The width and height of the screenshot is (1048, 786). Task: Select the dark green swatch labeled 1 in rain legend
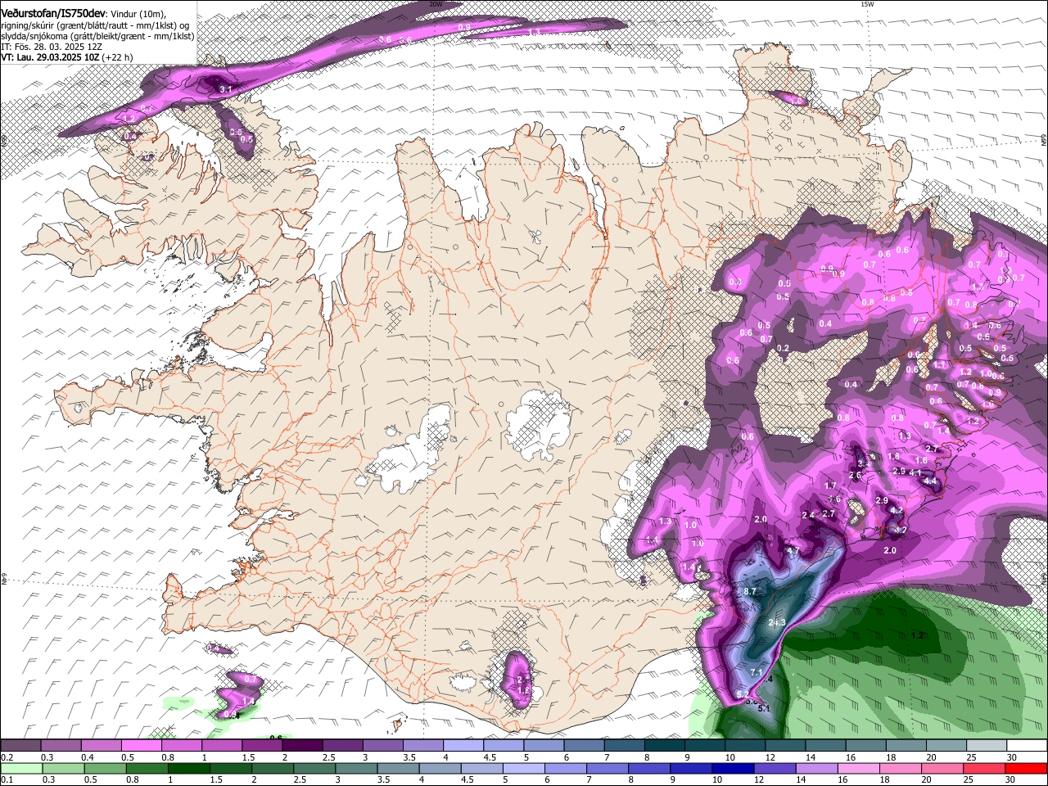[x=188, y=769]
